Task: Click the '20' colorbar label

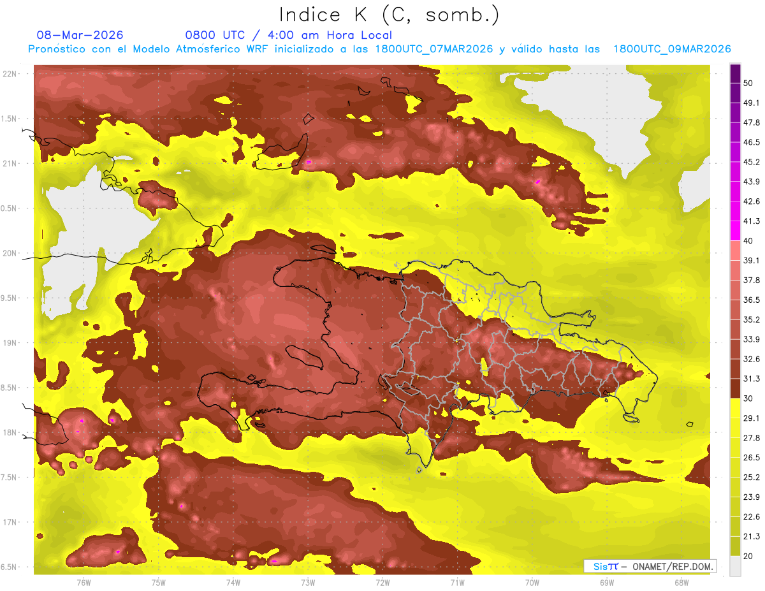Action: [749, 556]
